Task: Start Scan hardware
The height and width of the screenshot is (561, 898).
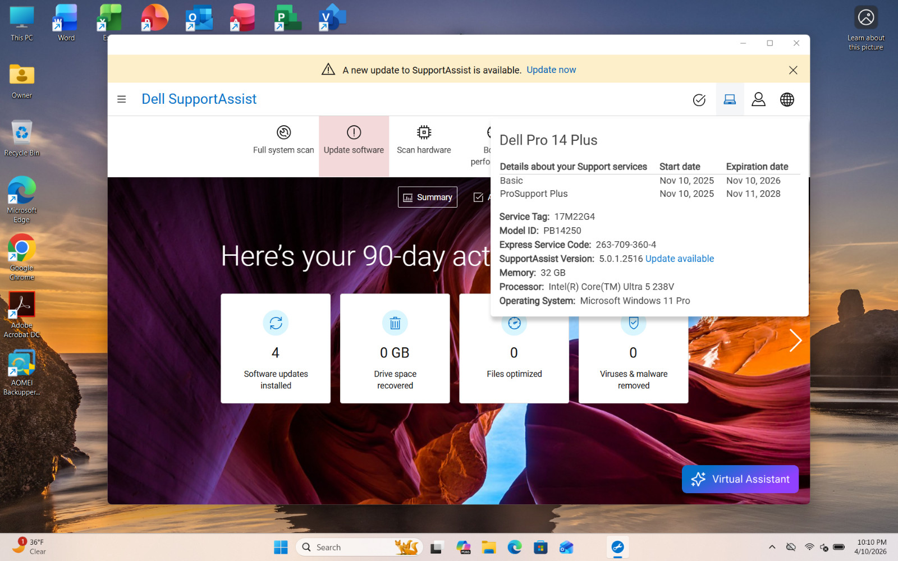Action: [424, 140]
